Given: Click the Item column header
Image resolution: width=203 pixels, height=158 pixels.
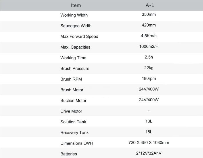Looking at the screenshot, I should pyautogui.click(x=76, y=5).
